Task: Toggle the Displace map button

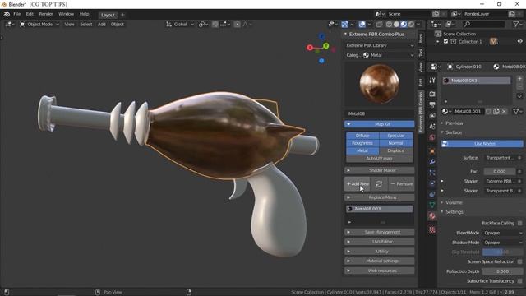Action: (396, 150)
